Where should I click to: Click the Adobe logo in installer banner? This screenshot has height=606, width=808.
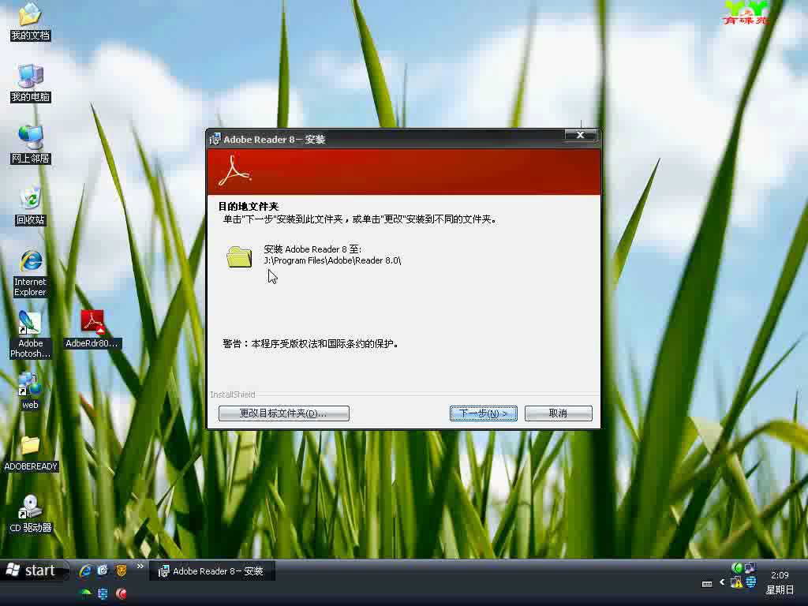[x=234, y=170]
